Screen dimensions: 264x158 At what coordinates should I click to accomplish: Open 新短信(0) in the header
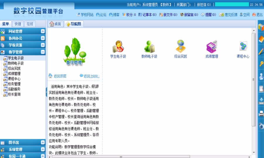204,5
